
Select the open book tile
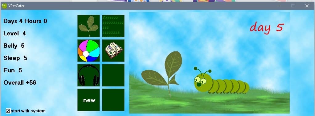pos(113,50)
